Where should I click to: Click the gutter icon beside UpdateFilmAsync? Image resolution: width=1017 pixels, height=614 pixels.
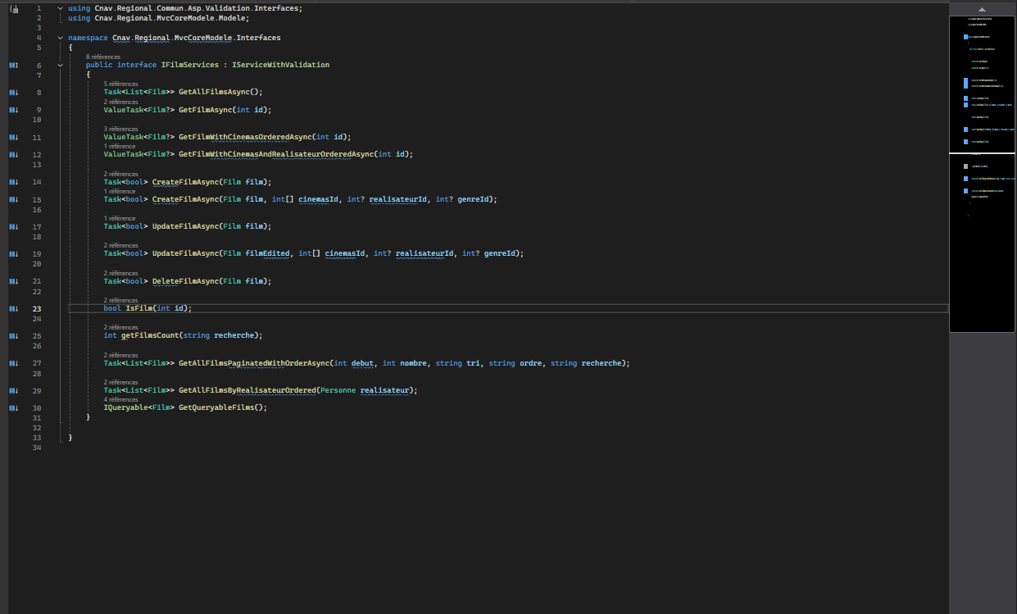click(x=12, y=225)
